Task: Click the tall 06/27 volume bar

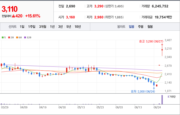Action: [x=162, y=100]
